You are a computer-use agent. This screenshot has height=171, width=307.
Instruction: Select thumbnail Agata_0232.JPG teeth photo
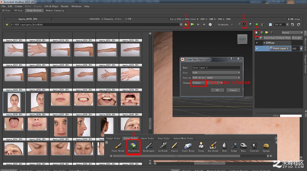(x=84, y=99)
